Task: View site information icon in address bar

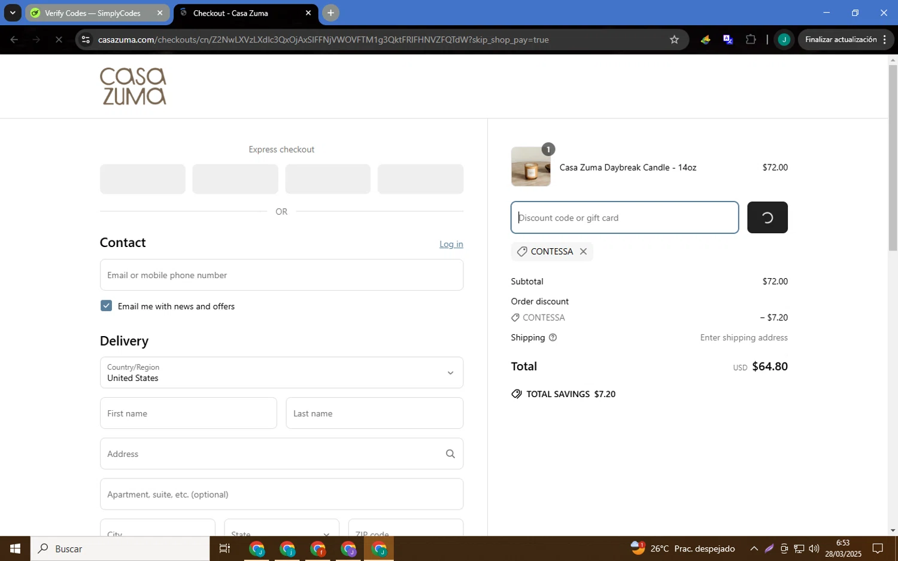Action: coord(86,39)
